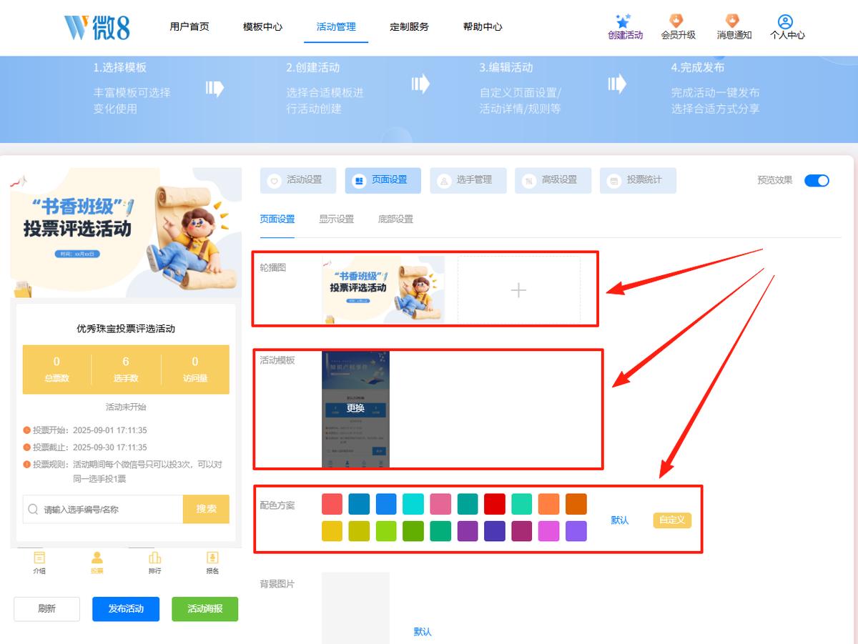Click 更换 on the 活动模板 thumbnail
The image size is (858, 644).
coord(355,409)
